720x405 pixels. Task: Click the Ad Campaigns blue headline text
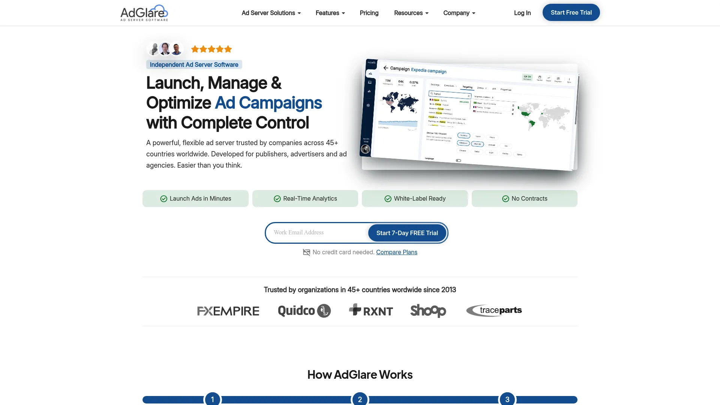click(268, 103)
